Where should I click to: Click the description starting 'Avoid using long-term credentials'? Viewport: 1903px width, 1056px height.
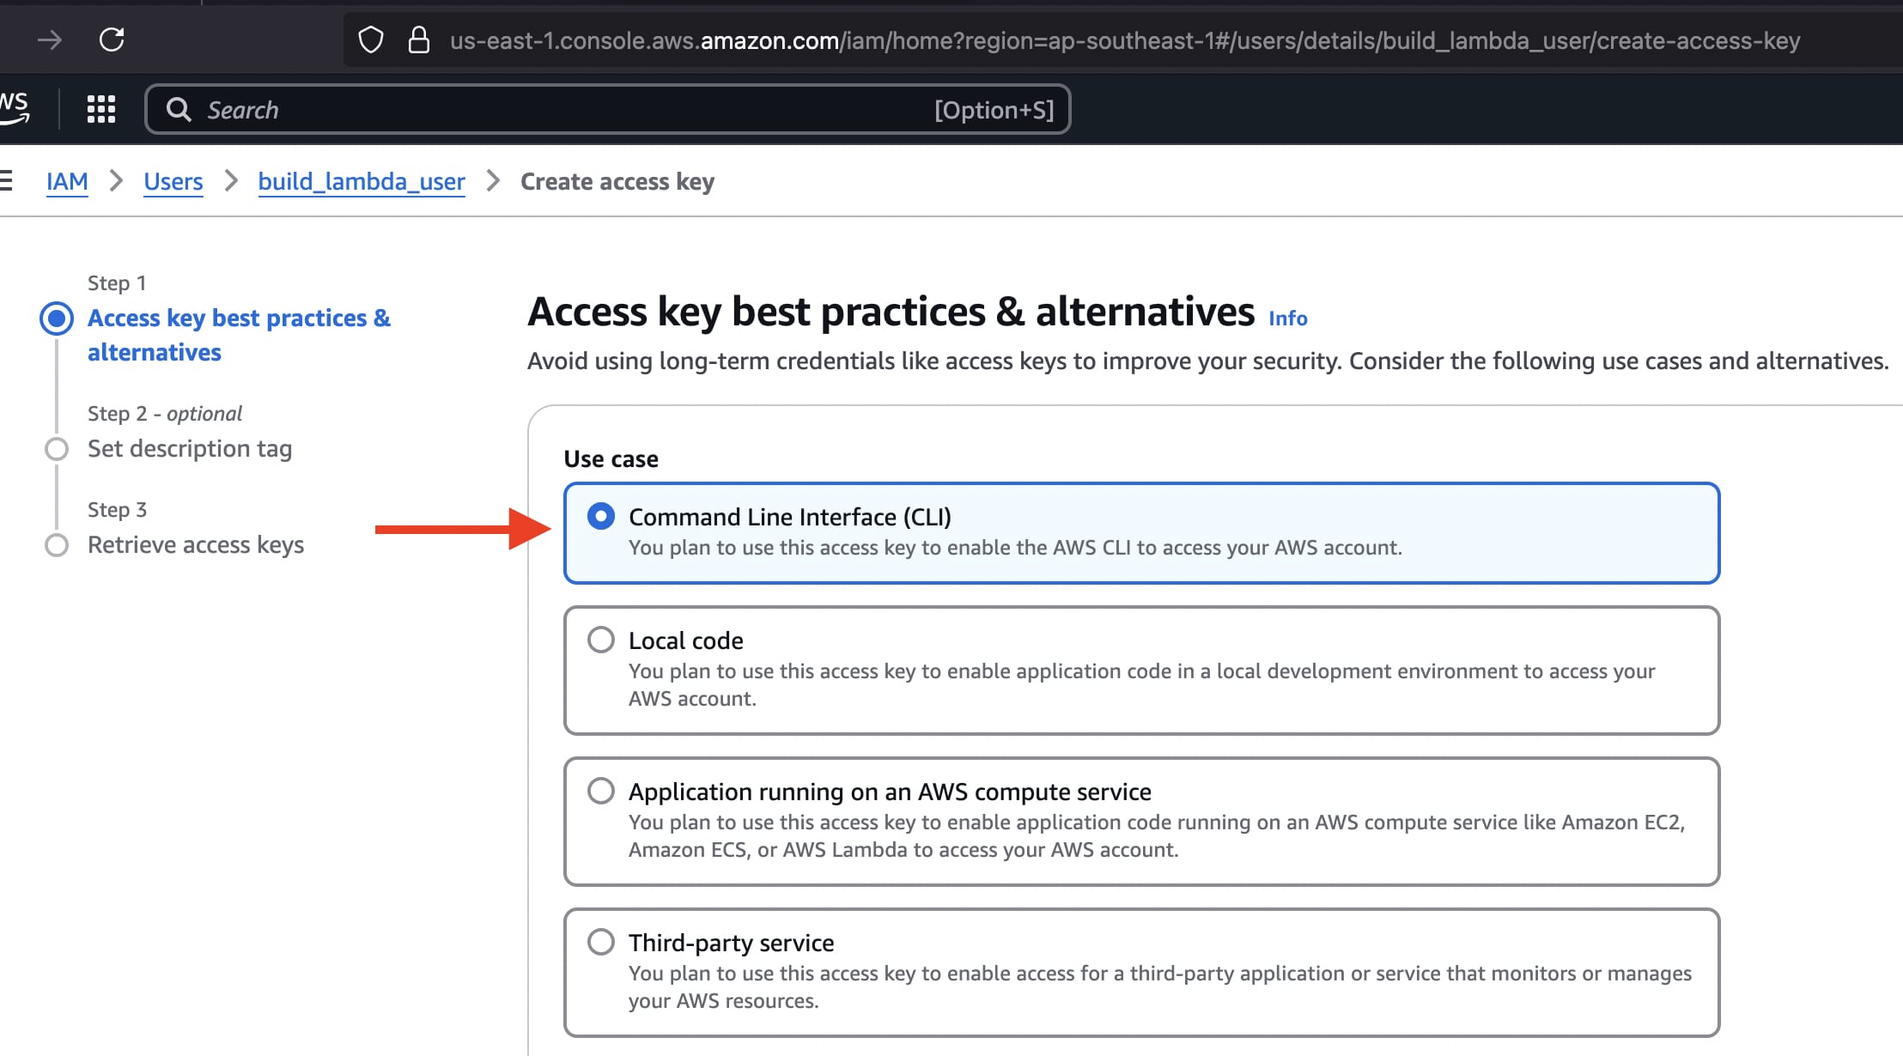[x=1208, y=361]
